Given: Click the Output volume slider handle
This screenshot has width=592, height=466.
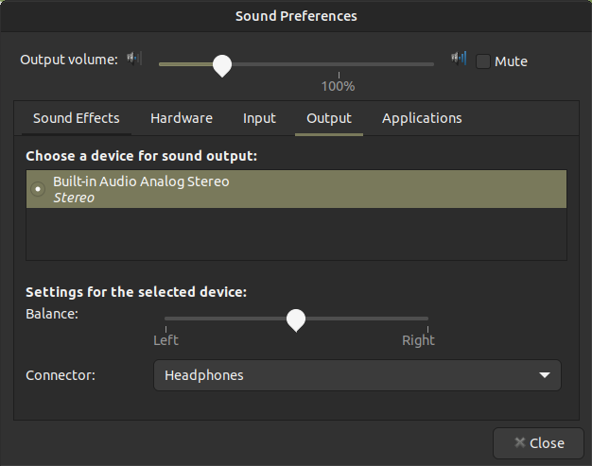Looking at the screenshot, I should (222, 65).
